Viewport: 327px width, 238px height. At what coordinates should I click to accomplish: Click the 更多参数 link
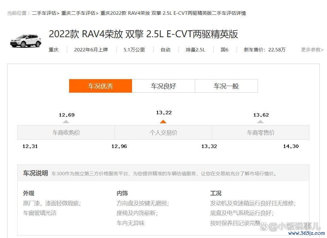(x=312, y=49)
